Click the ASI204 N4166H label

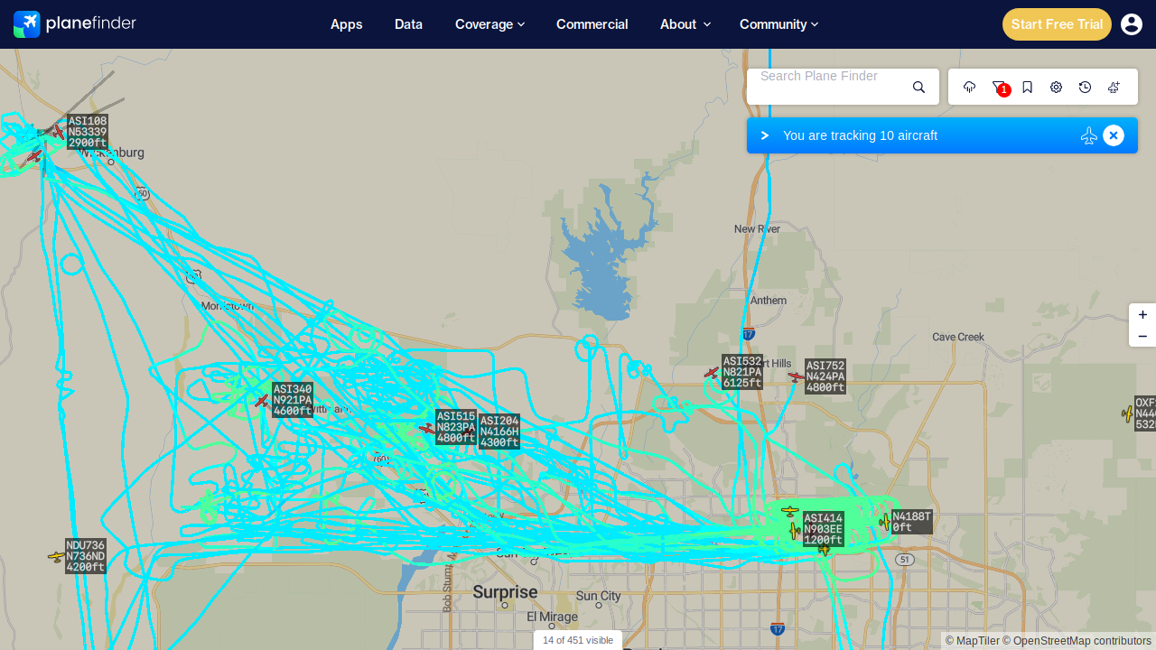(x=499, y=432)
